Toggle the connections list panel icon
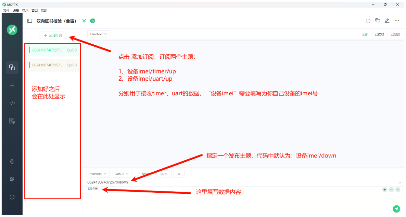406x217 pixels. [30, 21]
